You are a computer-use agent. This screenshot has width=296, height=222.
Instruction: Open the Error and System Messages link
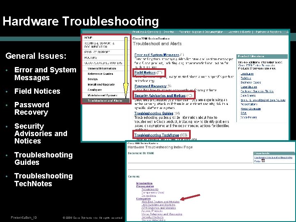(x=157, y=55)
